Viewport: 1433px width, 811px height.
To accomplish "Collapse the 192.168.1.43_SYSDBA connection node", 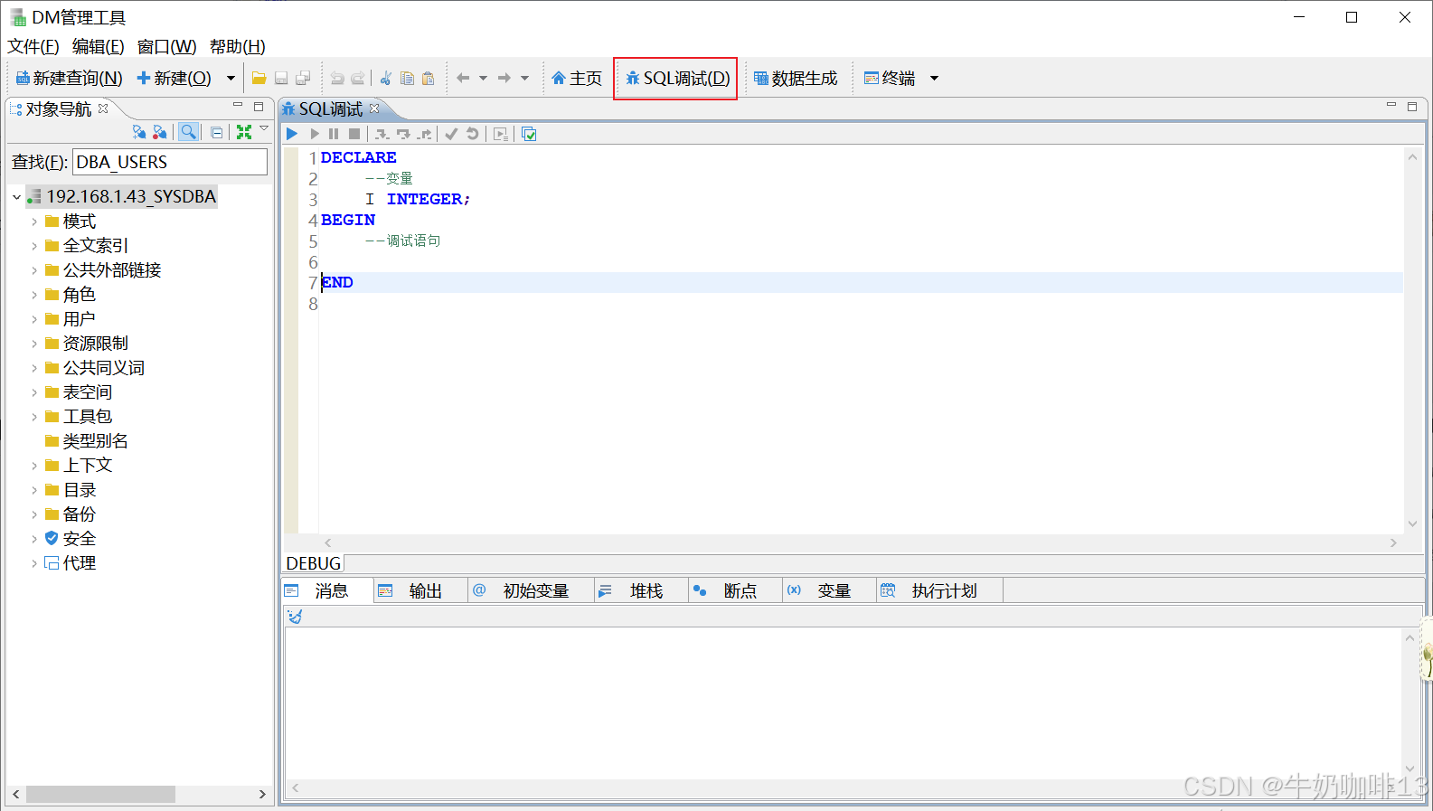I will click(x=17, y=197).
